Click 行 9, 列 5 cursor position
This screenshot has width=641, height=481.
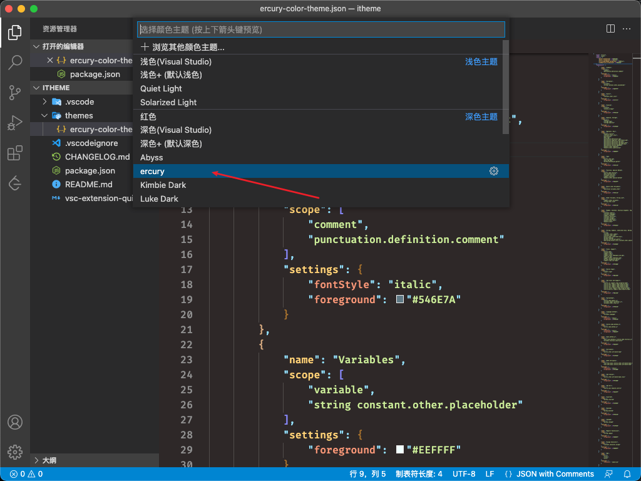(367, 474)
